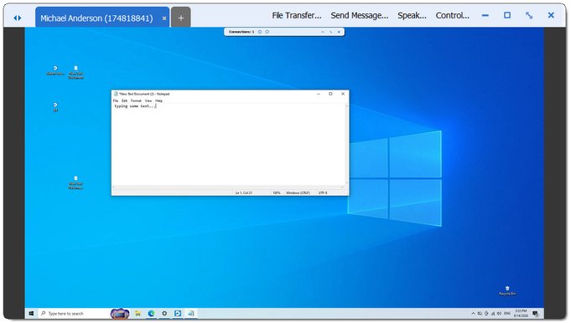Click the Notepad taskbar icon
This screenshot has width=571, height=323.
pyautogui.click(x=191, y=313)
